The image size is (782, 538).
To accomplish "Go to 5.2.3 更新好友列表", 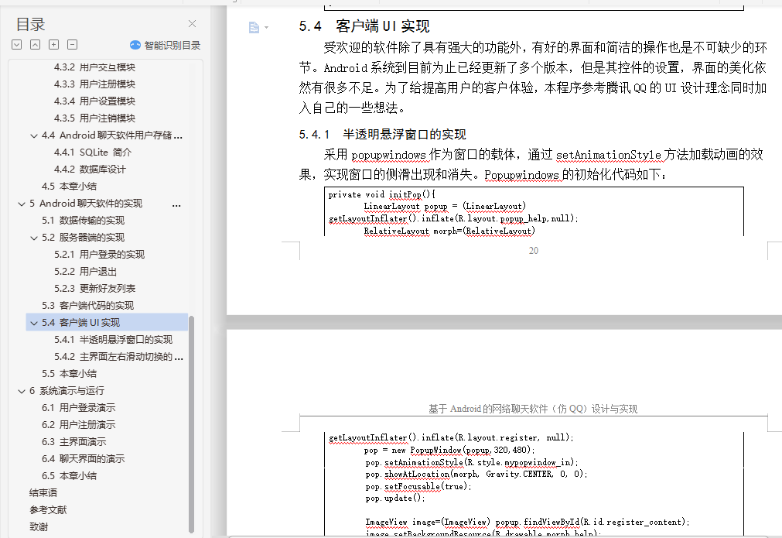I will coord(95,289).
